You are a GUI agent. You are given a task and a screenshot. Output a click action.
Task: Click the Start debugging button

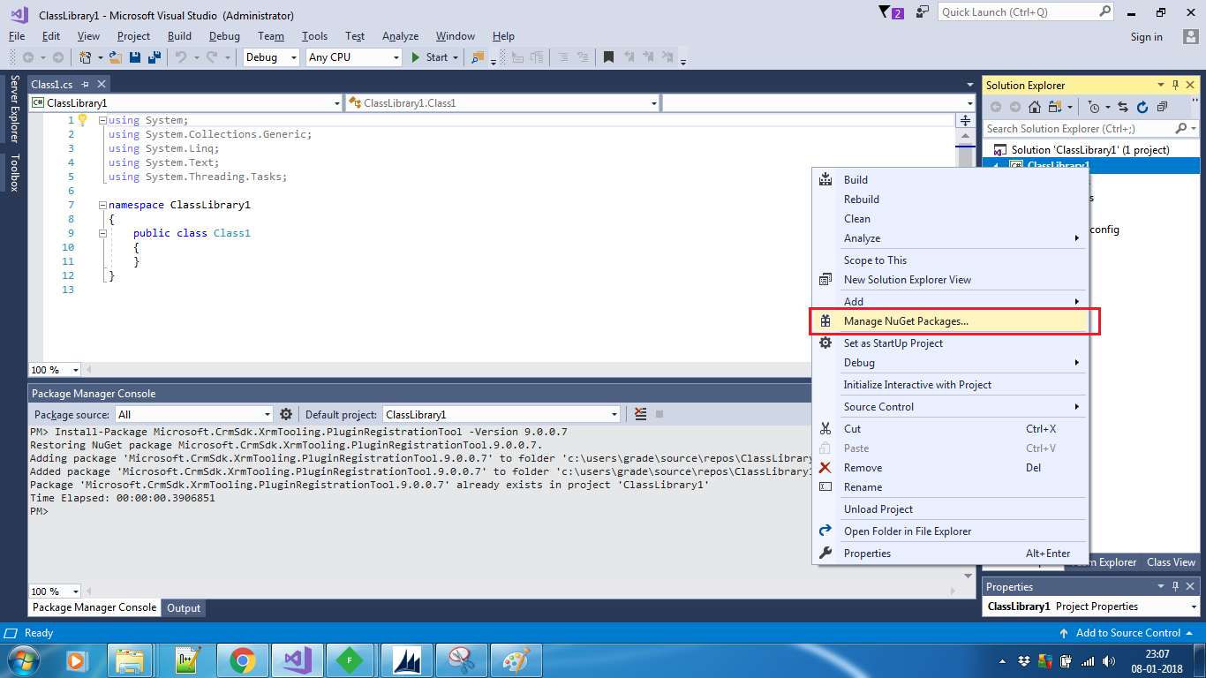click(429, 57)
